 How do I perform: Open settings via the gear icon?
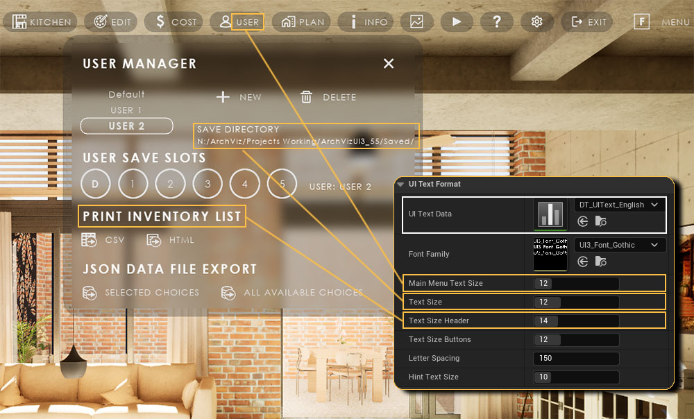click(536, 22)
